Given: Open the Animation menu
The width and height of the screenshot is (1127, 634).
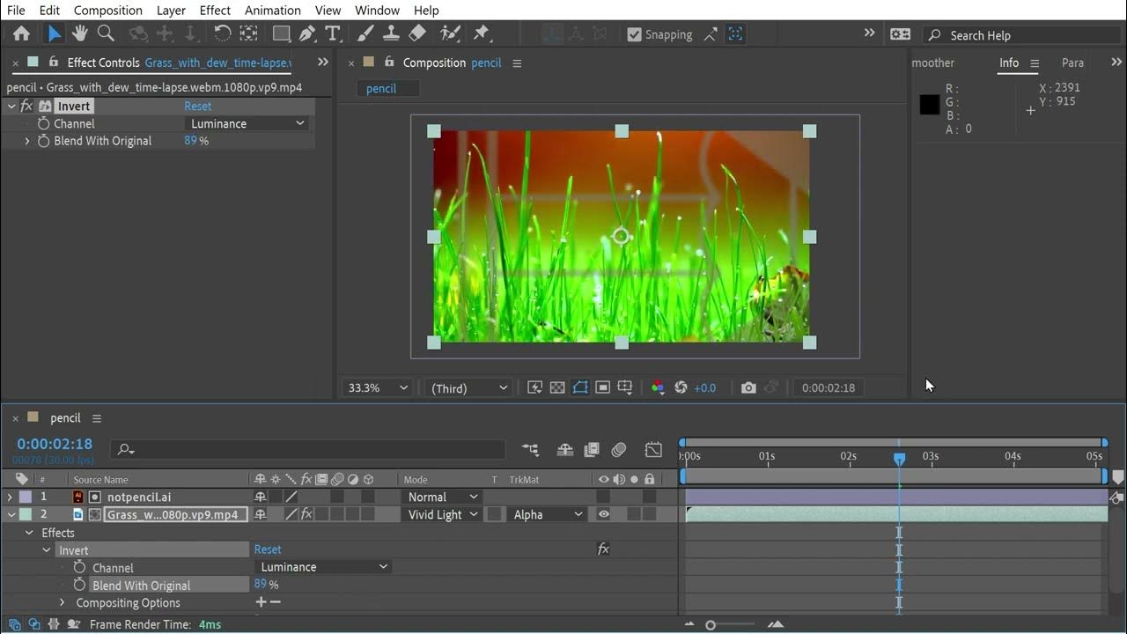Looking at the screenshot, I should (272, 10).
